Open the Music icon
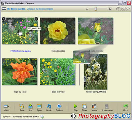 pyautogui.click(x=49, y=106)
